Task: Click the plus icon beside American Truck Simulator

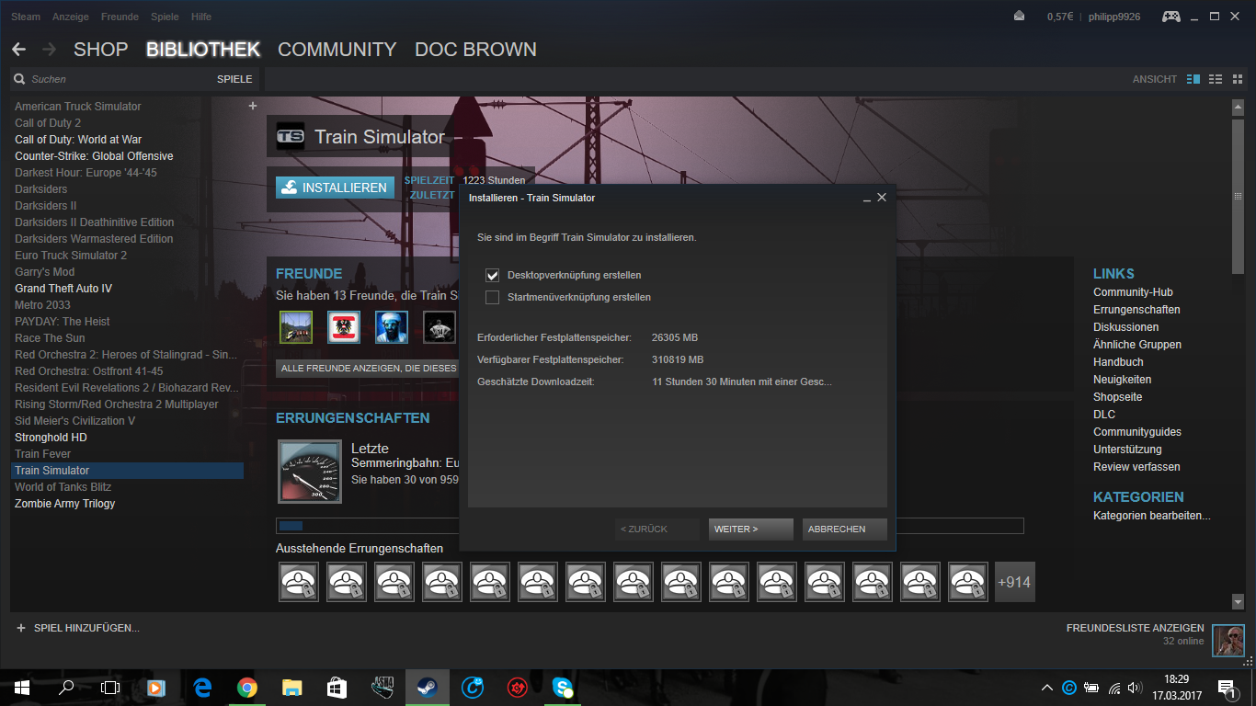Action: click(253, 106)
